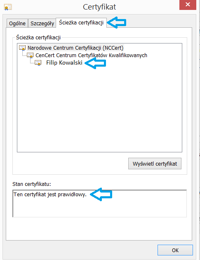This screenshot has width=200, height=260.
Task: Click the certificate icon beside Narodowe Centrum Certyfikacji
Action: coord(22,48)
